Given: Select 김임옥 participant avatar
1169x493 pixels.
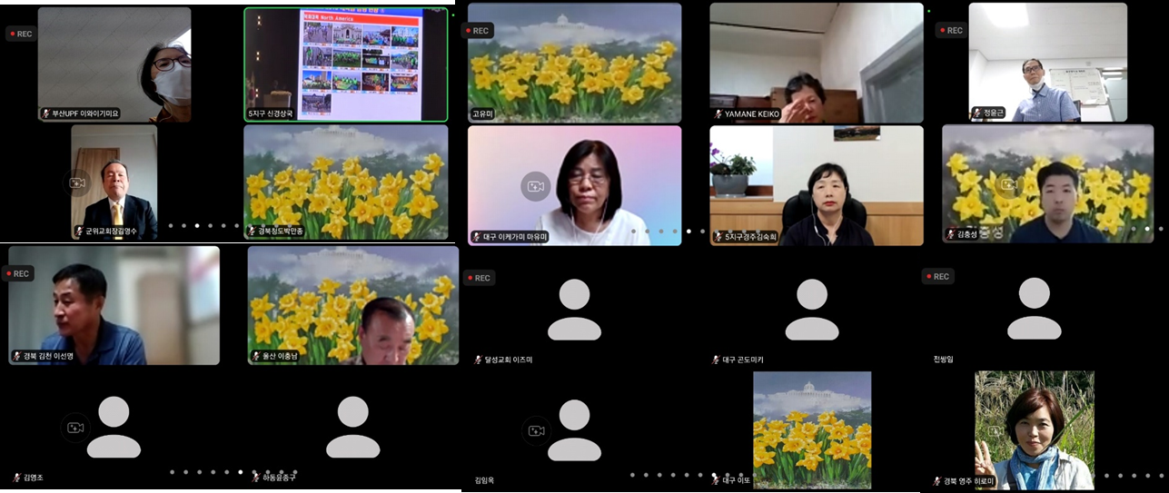Looking at the screenshot, I should click(574, 429).
